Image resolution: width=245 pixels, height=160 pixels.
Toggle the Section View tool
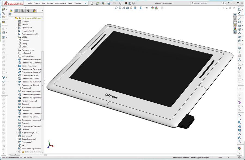pos(127,8)
